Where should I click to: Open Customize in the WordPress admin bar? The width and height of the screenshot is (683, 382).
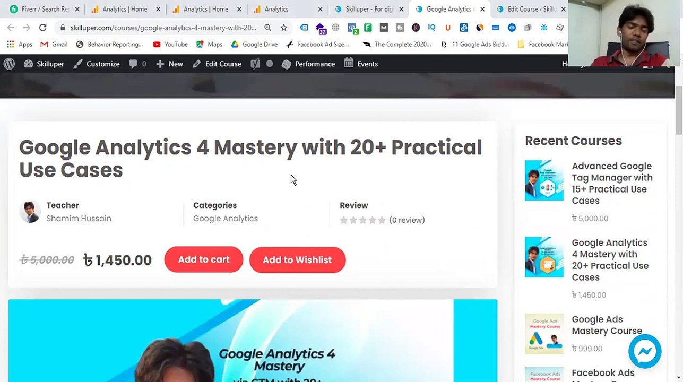(96, 64)
